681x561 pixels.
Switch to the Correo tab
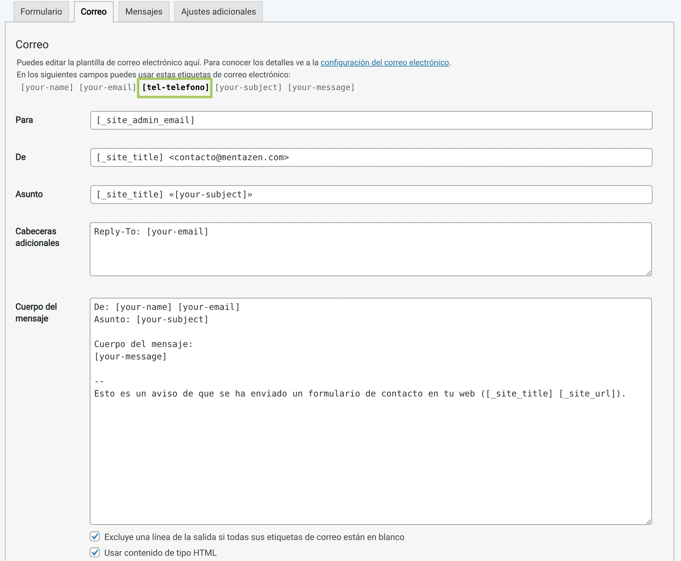click(93, 12)
